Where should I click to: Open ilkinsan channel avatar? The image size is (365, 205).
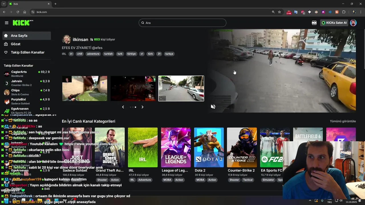(x=66, y=40)
